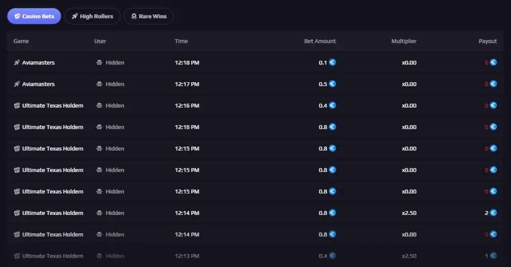Click the medal icon in Rare Wins tab
The height and width of the screenshot is (267, 511).
point(133,16)
